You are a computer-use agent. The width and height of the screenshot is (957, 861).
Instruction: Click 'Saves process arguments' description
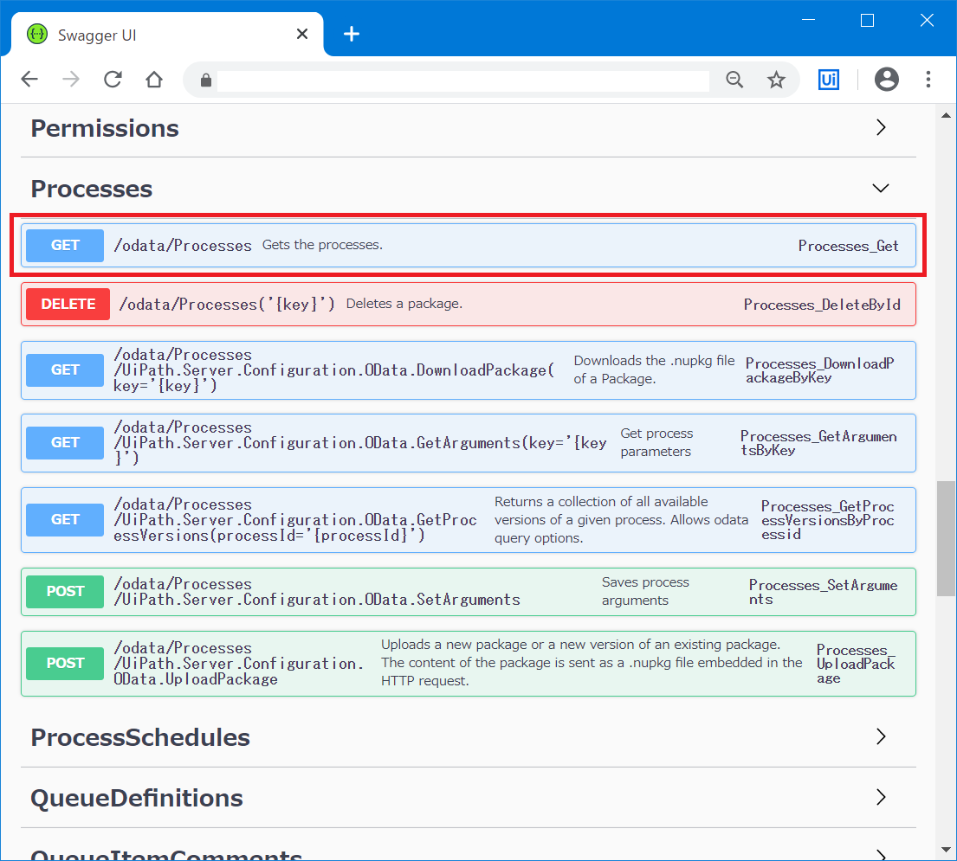point(645,591)
